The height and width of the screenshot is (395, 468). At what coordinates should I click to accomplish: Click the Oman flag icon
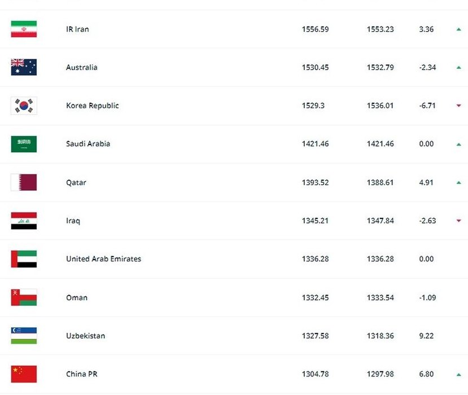[24, 297]
